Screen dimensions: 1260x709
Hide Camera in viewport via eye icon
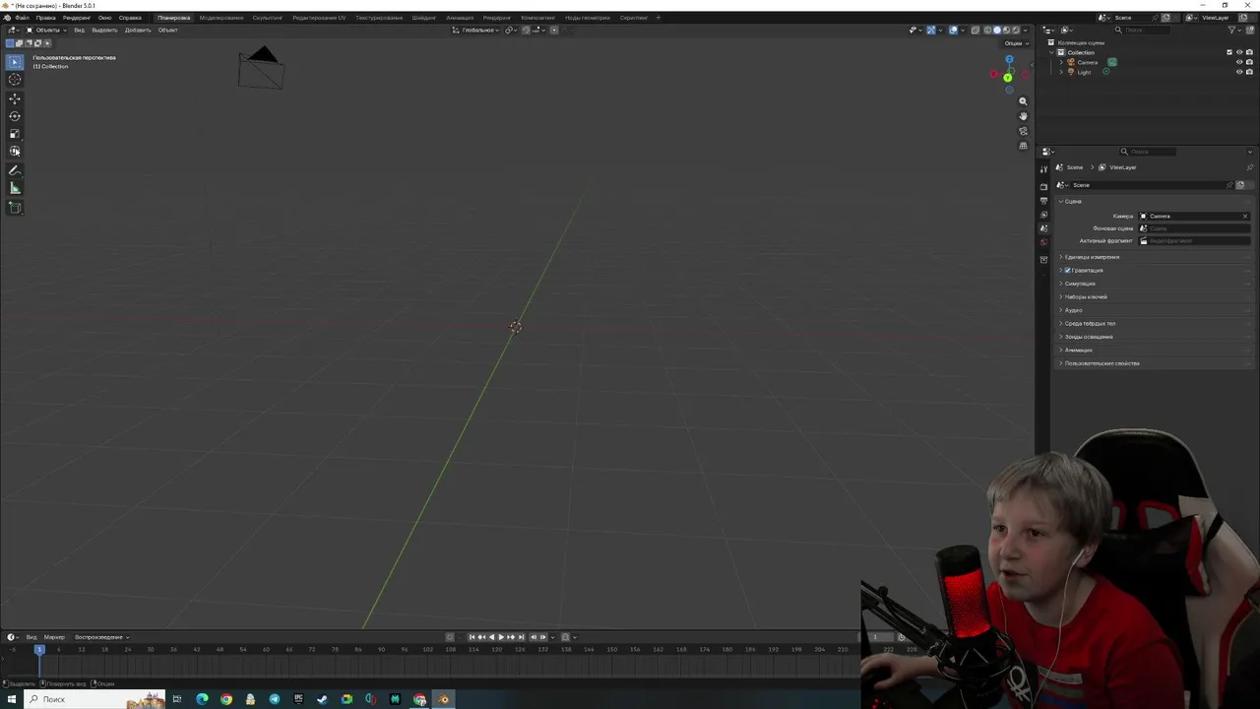click(x=1239, y=62)
